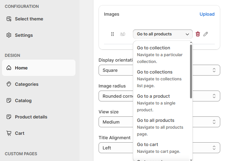The image size is (225, 161).
Task: Collapse the Go to all products dropdown
Action: coord(163,34)
